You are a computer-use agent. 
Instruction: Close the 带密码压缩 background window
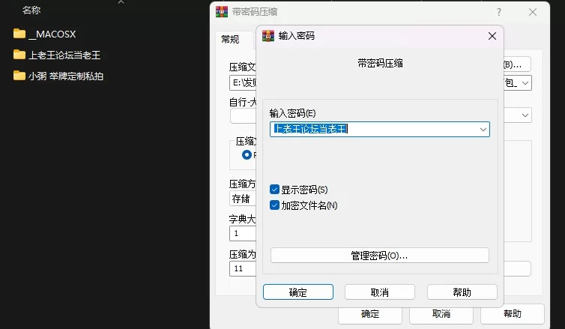tap(533, 12)
